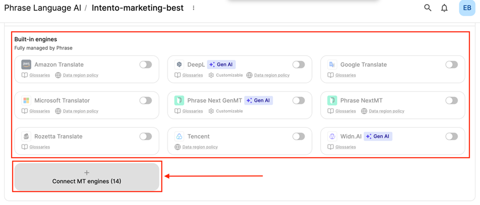Click Customizable under Phrase Next GenMT
The height and width of the screenshot is (205, 480).
[229, 111]
